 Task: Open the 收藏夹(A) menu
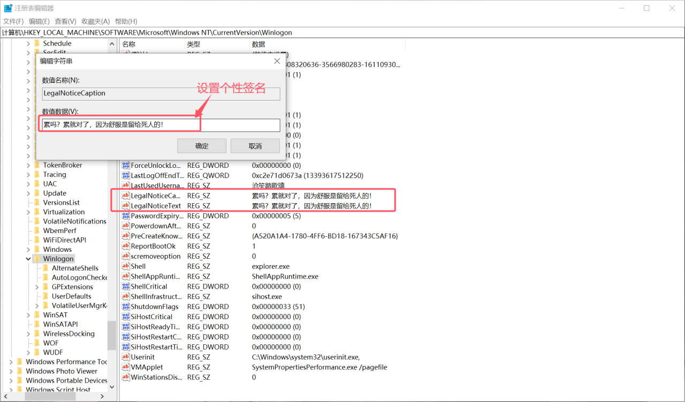coord(95,21)
